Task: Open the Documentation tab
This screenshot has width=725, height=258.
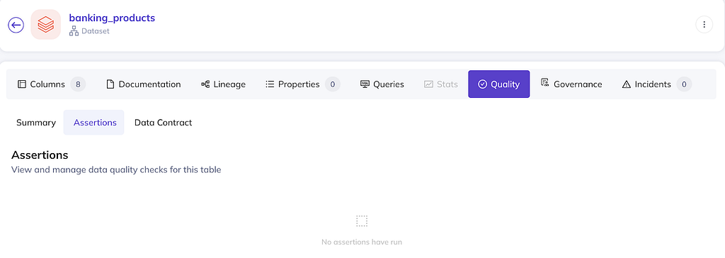Action: click(x=143, y=84)
